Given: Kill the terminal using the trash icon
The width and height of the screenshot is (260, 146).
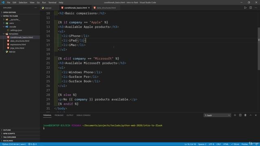Looking at the screenshot, I should [x=245, y=115].
